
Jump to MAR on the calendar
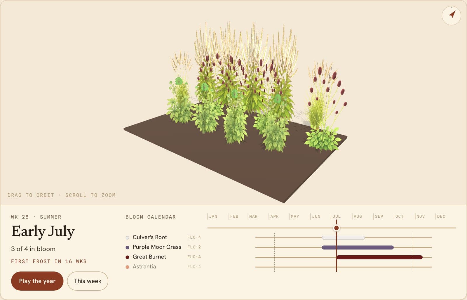point(253,216)
